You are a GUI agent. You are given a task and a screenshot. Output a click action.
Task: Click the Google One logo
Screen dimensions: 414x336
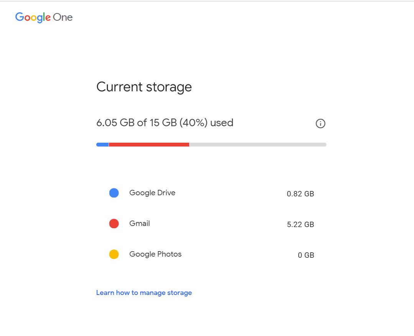[43, 17]
